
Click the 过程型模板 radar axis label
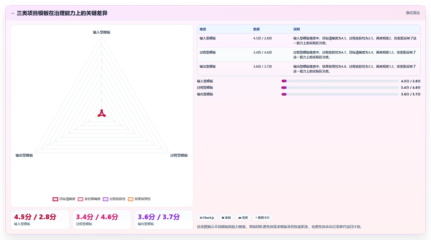pos(179,155)
